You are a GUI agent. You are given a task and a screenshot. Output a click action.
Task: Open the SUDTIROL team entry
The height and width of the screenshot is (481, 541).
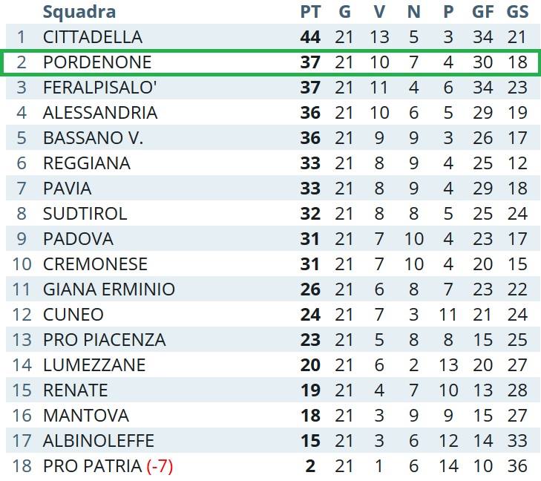85,213
